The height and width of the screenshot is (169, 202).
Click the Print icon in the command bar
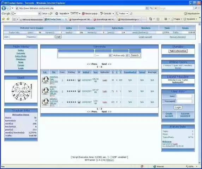[x=166, y=19]
